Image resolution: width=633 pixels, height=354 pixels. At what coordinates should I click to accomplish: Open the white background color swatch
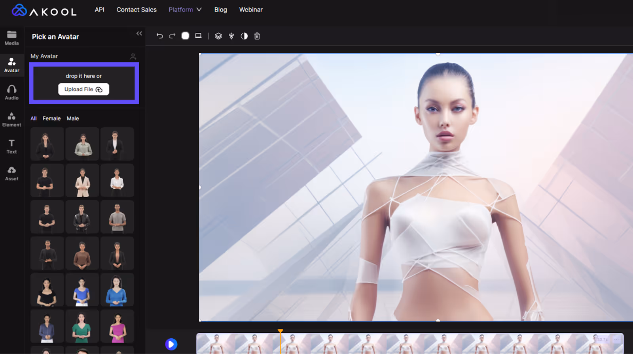(x=185, y=36)
